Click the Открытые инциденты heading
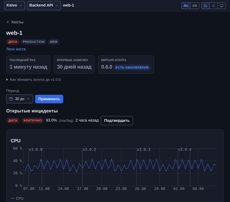This screenshot has width=230, height=202. point(32,111)
